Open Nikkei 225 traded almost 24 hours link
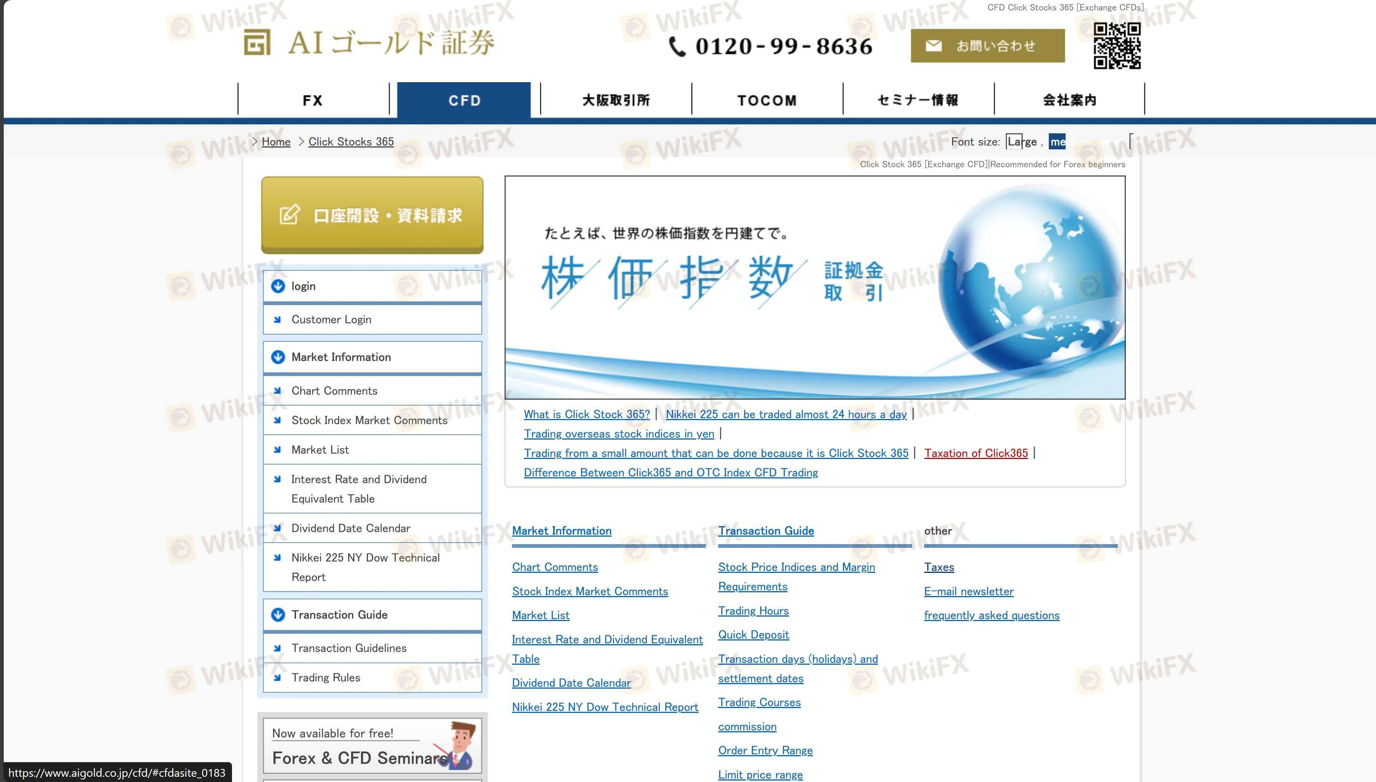The image size is (1376, 782). coord(786,415)
